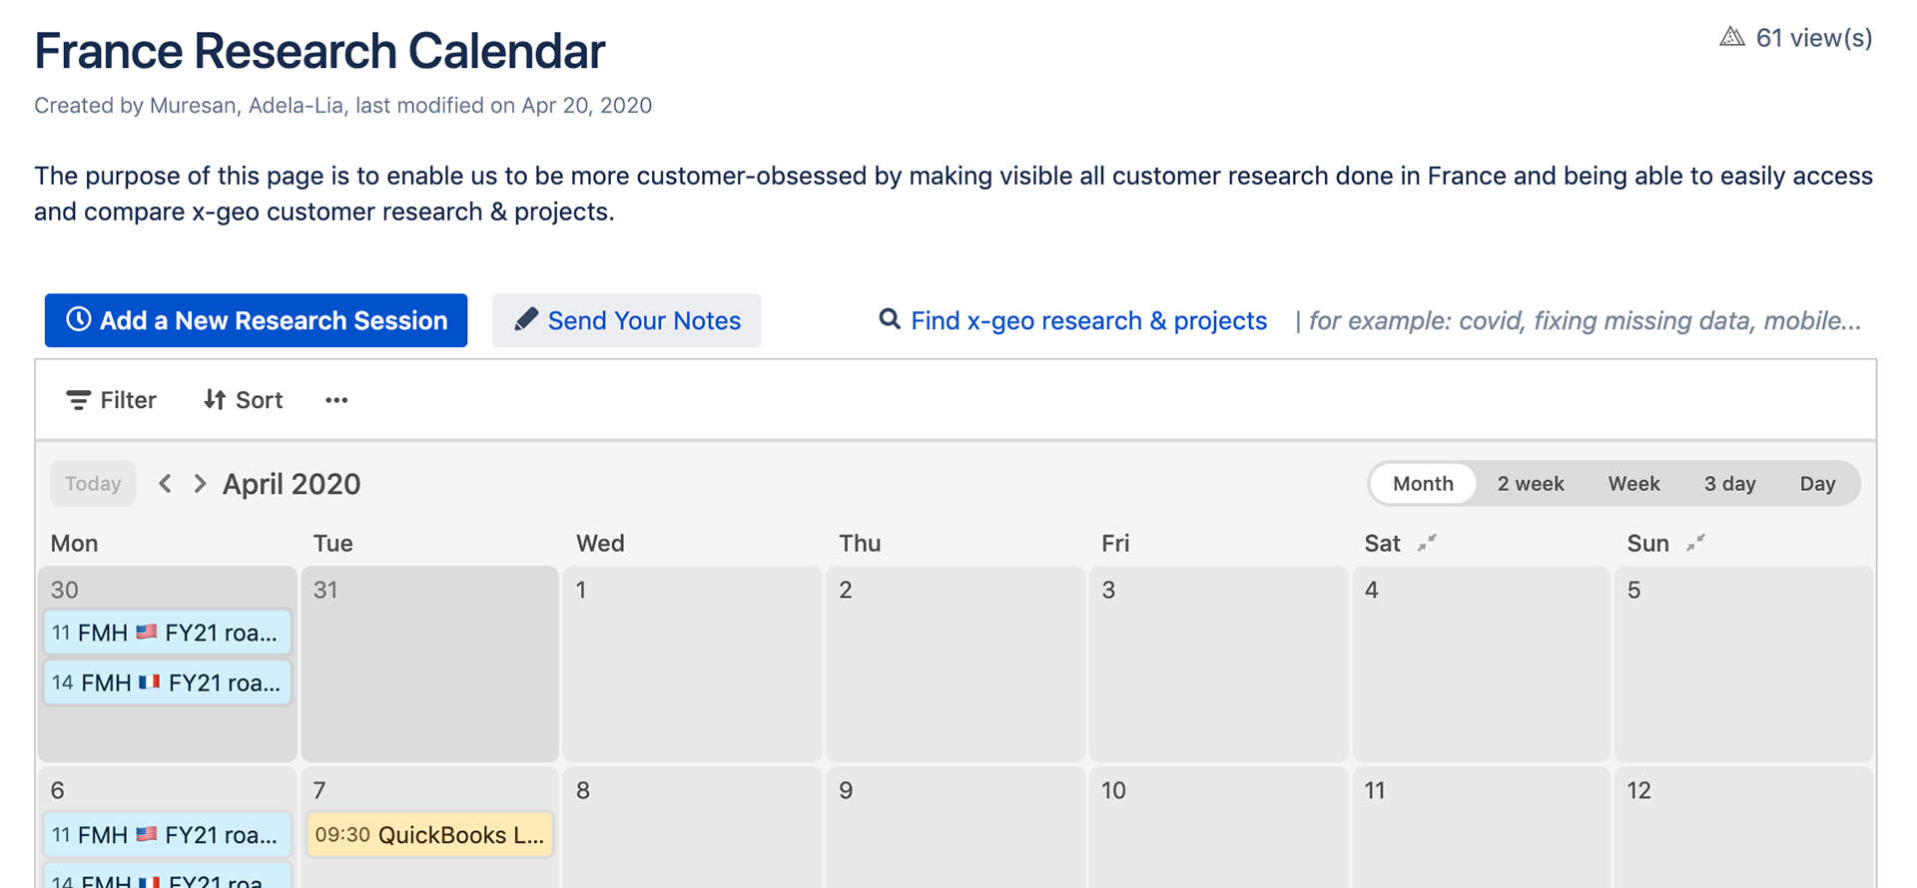The width and height of the screenshot is (1917, 888).
Task: Collapse the Saturday column
Action: click(x=1428, y=543)
